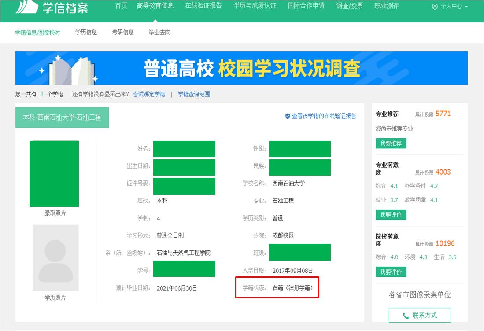
Task: Go to the 调查/投票 menu
Action: (x=349, y=6)
